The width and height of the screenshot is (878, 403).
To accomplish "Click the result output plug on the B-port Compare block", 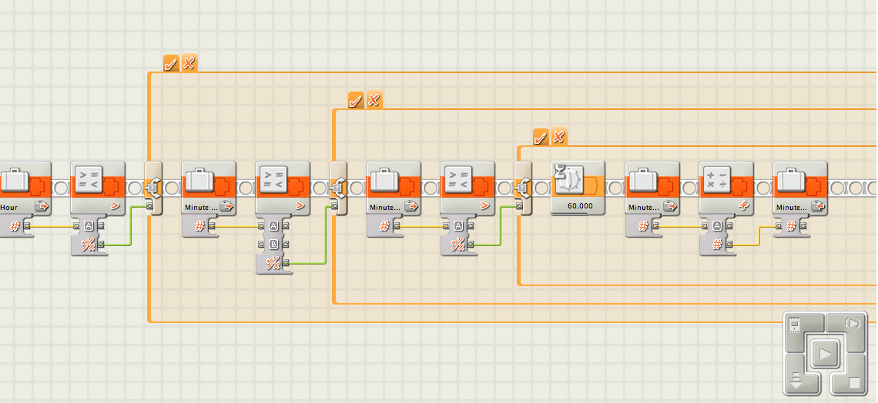I will click(x=287, y=263).
